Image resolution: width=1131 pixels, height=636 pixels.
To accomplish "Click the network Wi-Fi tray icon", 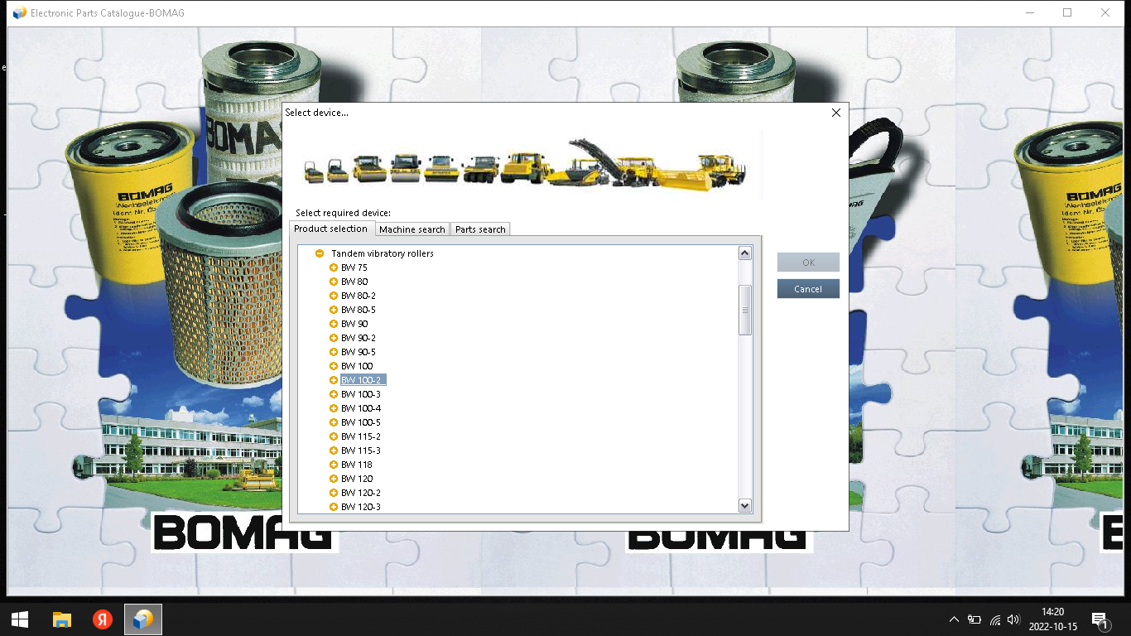I will [x=994, y=619].
